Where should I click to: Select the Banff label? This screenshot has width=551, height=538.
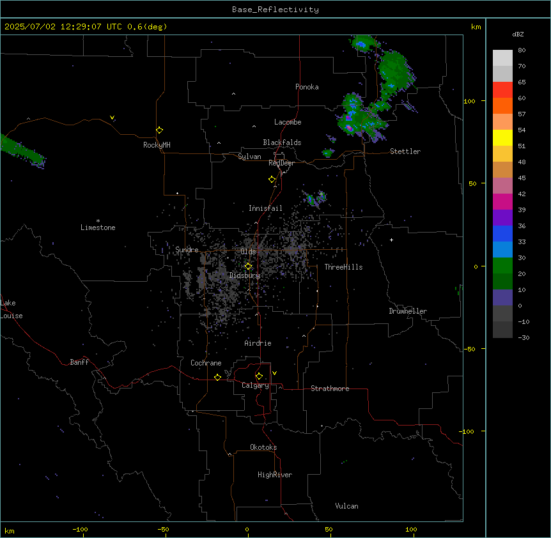coord(79,362)
